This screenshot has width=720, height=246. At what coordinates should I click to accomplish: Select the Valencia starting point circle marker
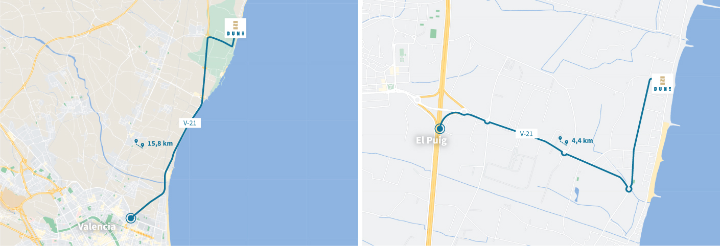131,218
